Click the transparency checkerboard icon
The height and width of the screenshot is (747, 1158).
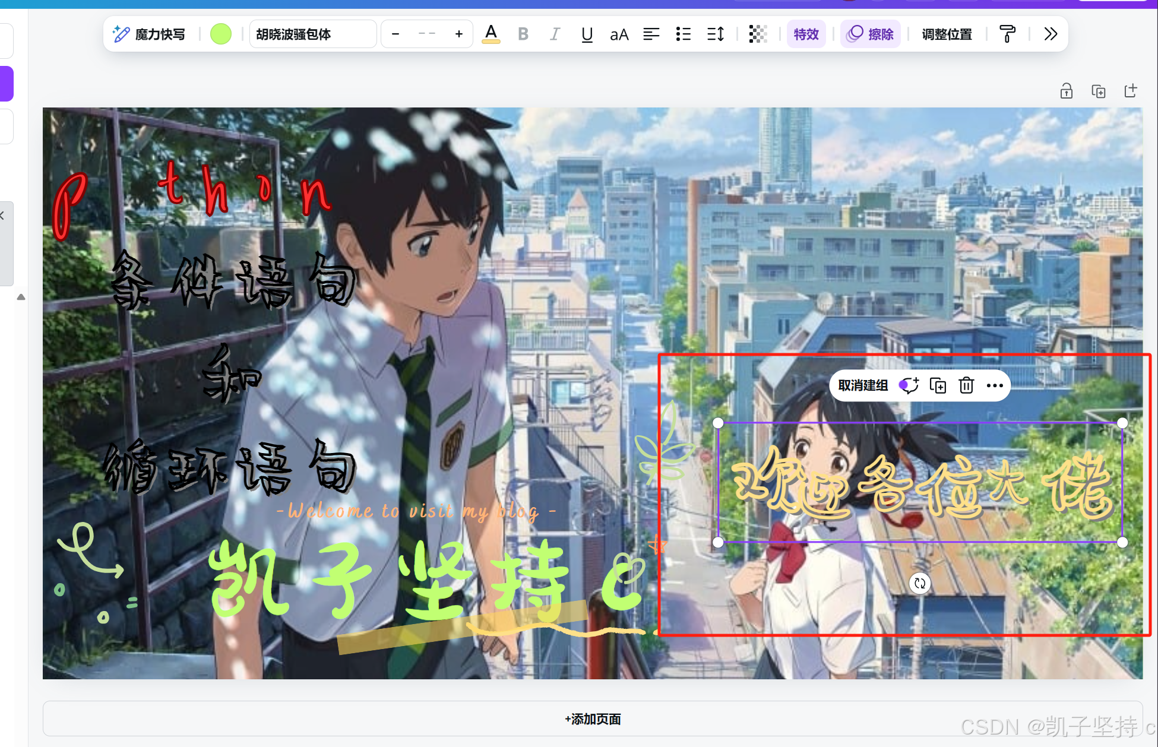click(757, 34)
